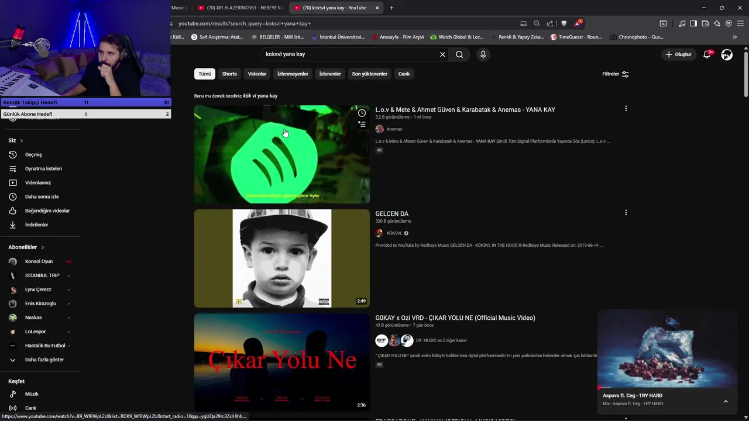Open İstanbul Üniversitesi bookmark
749x421 pixels.
coord(338,37)
